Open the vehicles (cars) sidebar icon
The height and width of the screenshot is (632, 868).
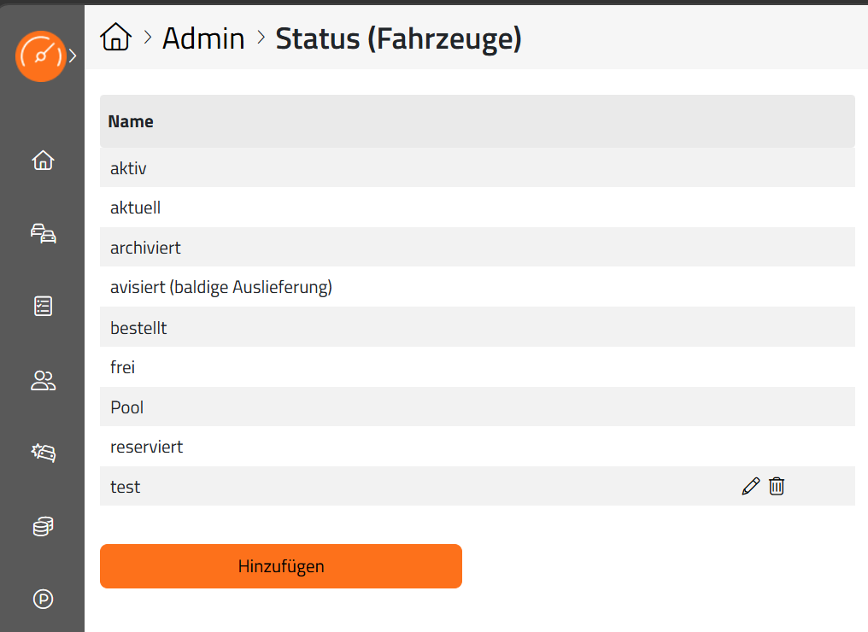[44, 233]
